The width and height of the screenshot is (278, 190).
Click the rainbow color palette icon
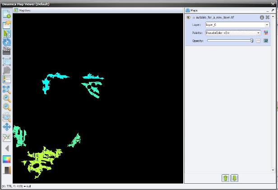point(7,159)
